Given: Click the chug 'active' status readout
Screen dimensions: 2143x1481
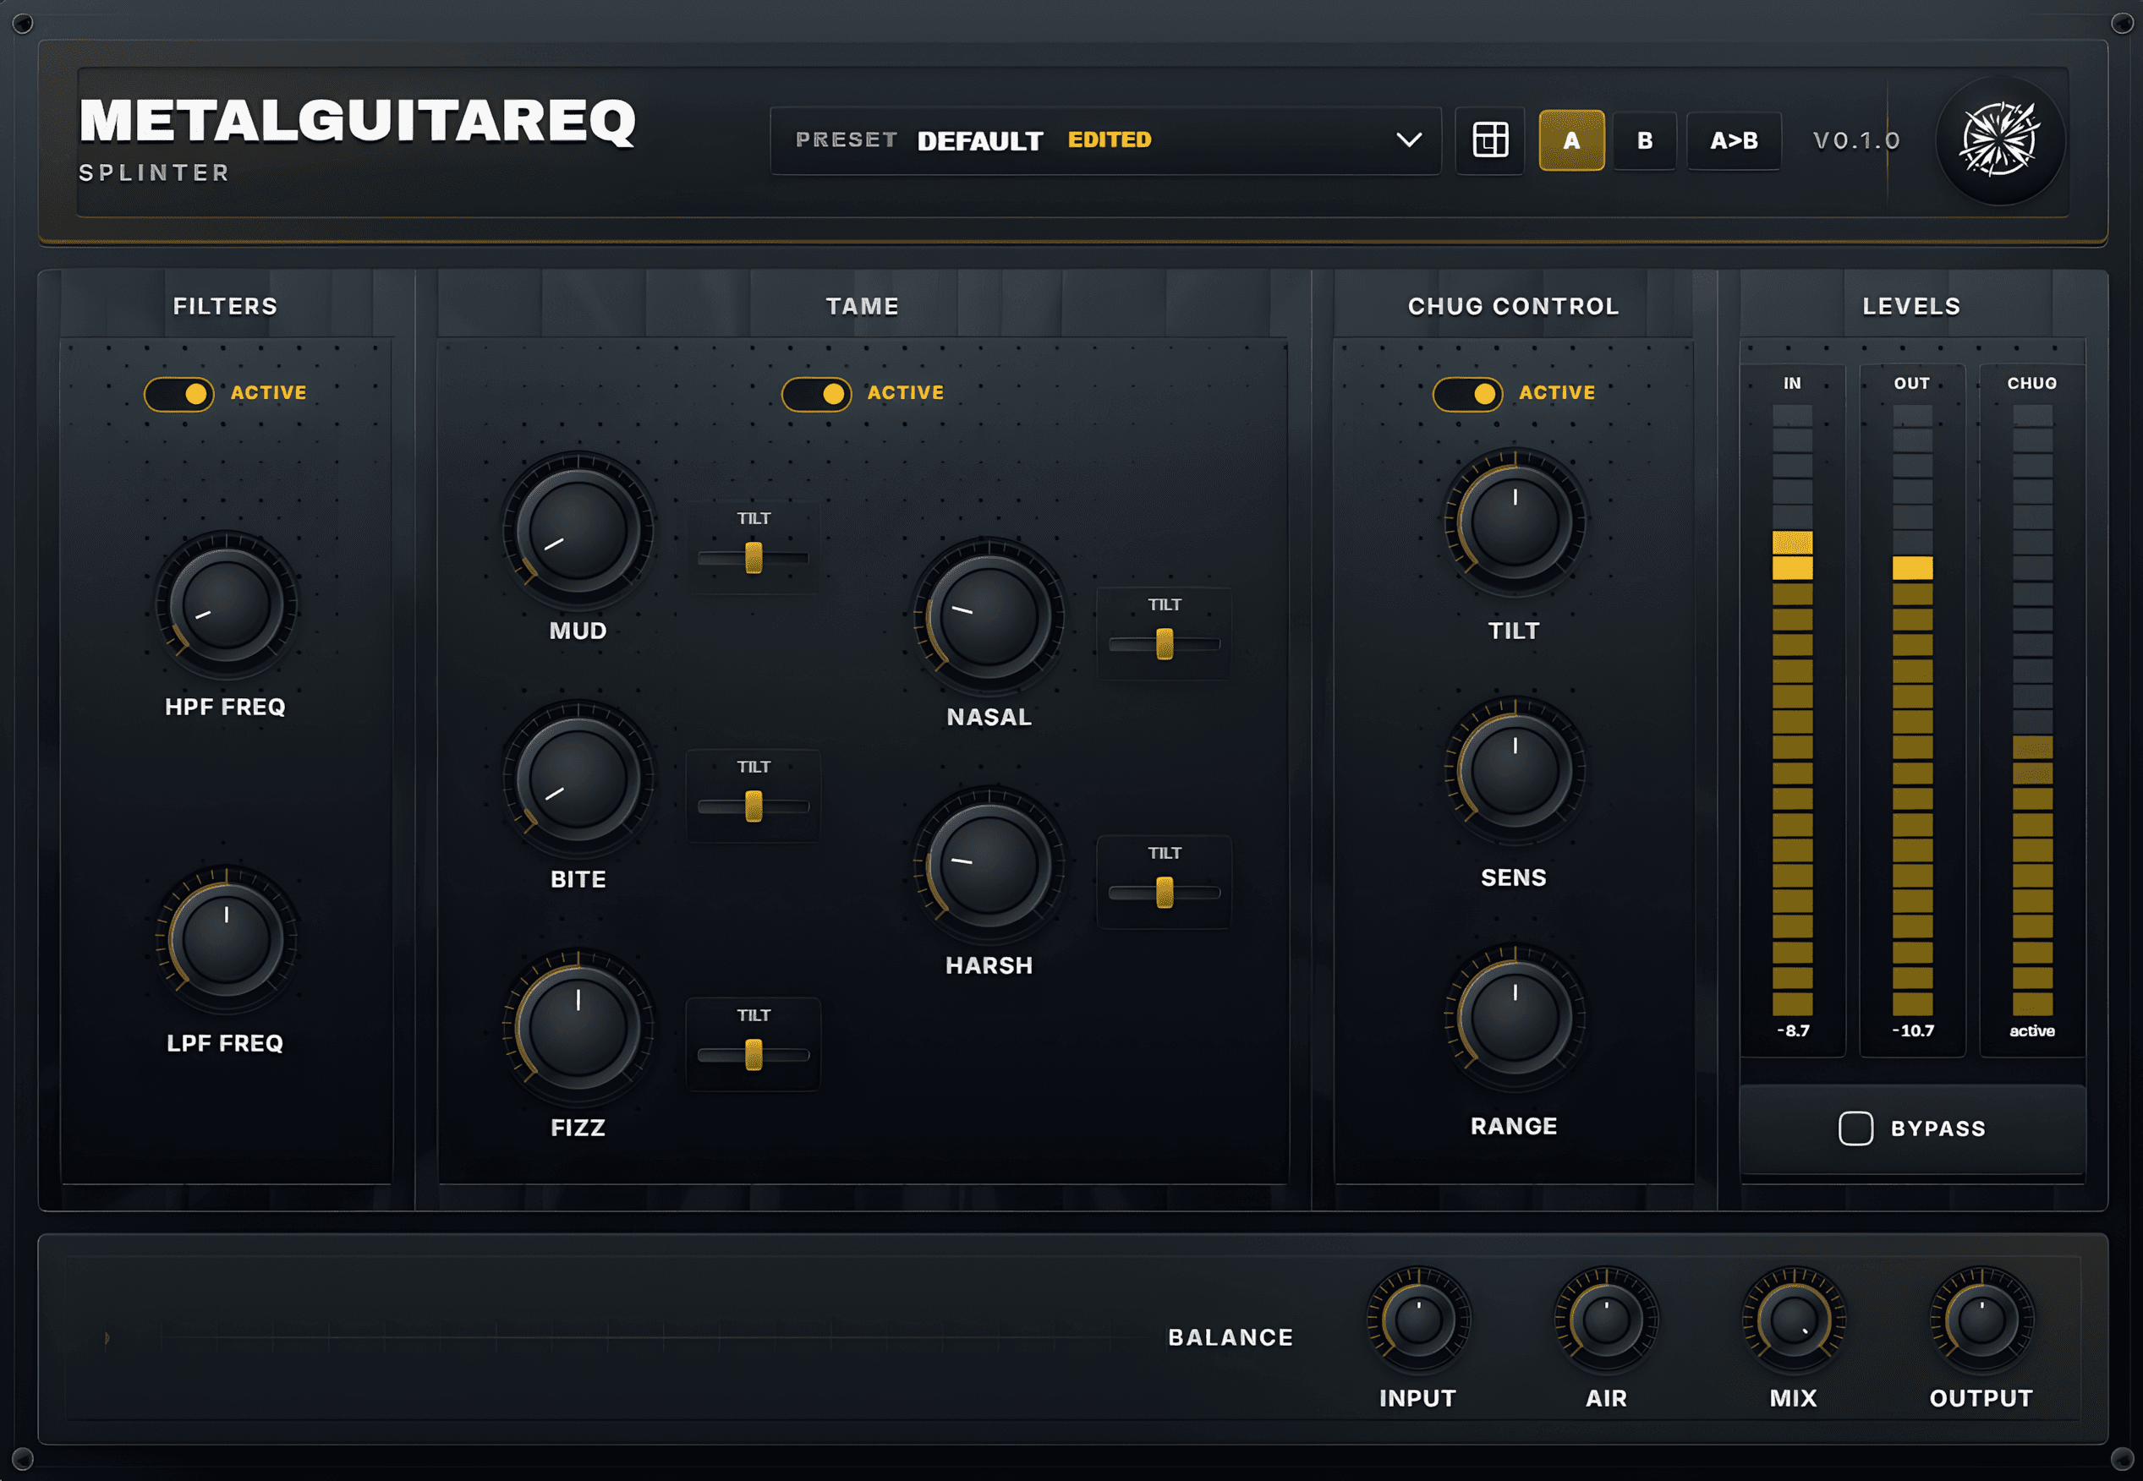Looking at the screenshot, I should click(x=2031, y=1031).
